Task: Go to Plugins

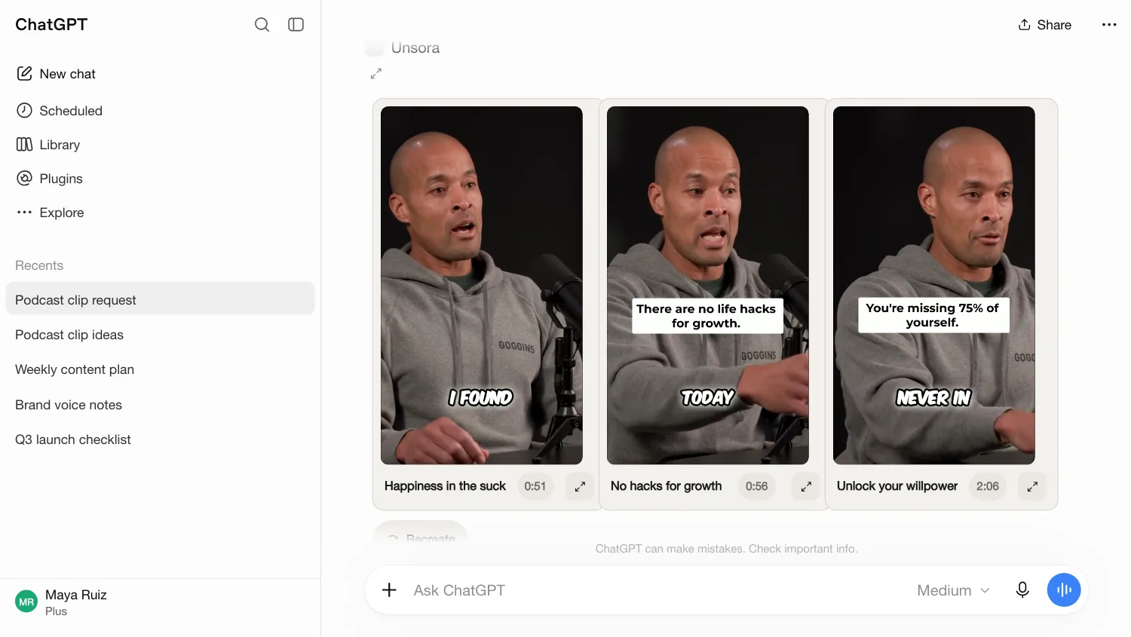Action: (x=50, y=179)
